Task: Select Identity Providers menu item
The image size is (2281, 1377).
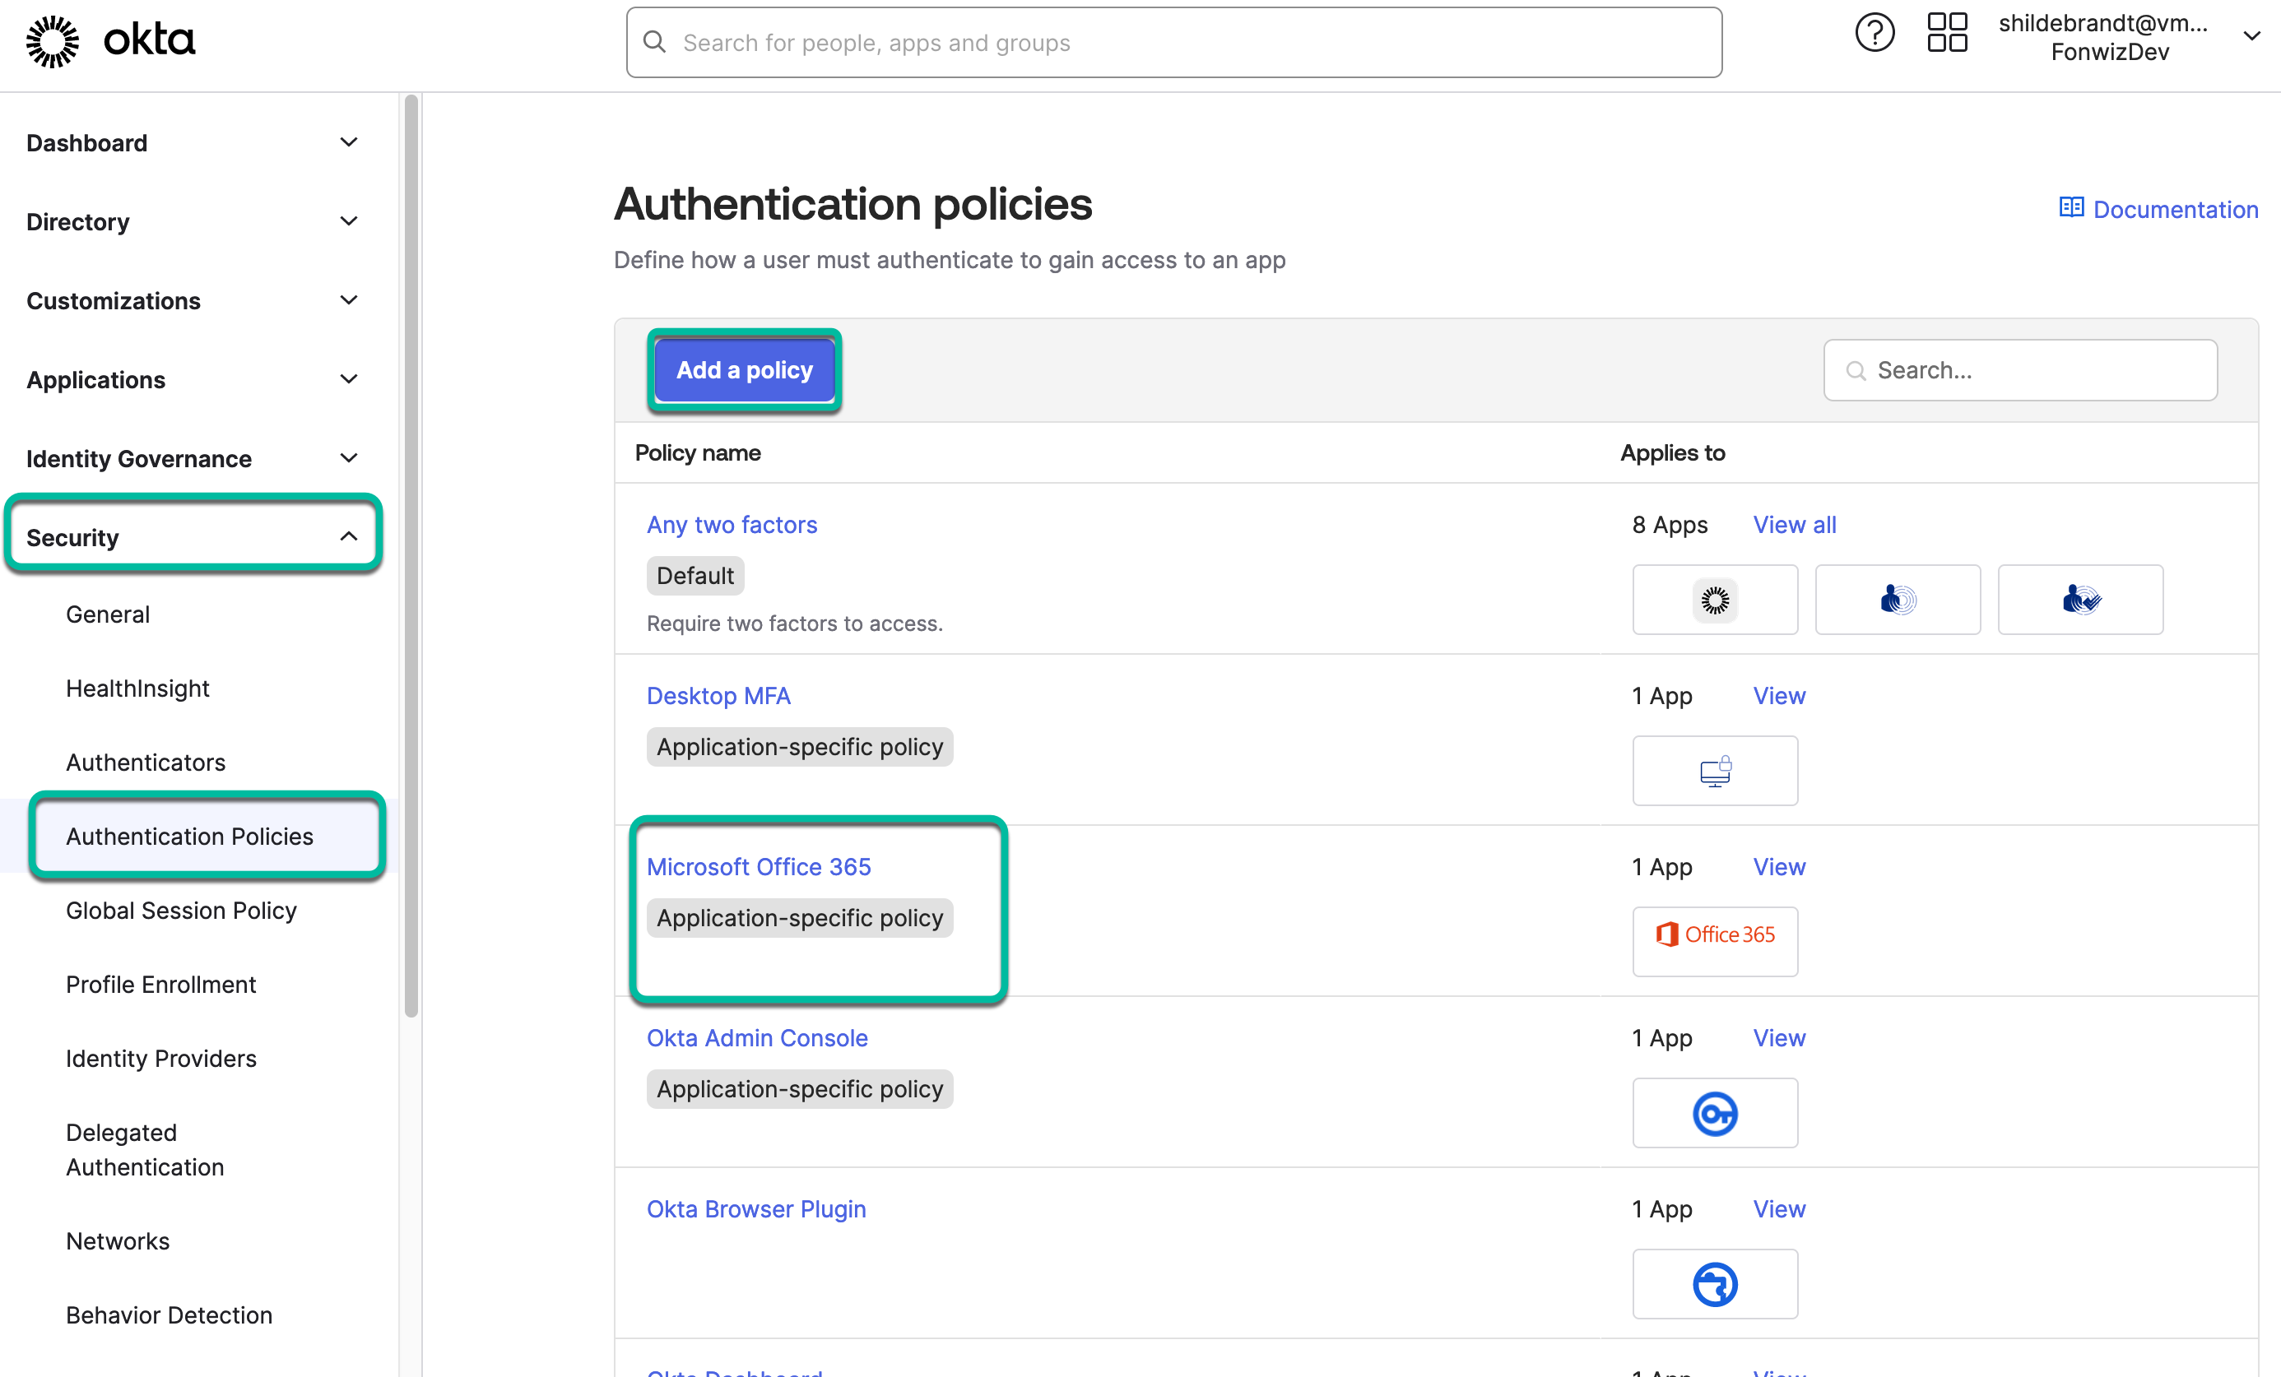Action: (161, 1059)
